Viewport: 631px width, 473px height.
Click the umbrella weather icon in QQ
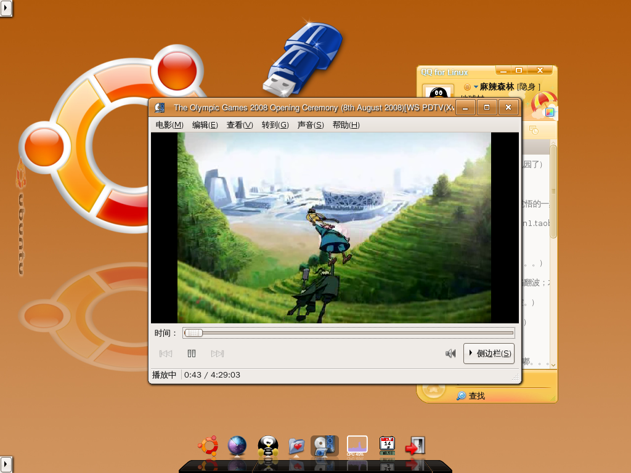pyautogui.click(x=543, y=102)
